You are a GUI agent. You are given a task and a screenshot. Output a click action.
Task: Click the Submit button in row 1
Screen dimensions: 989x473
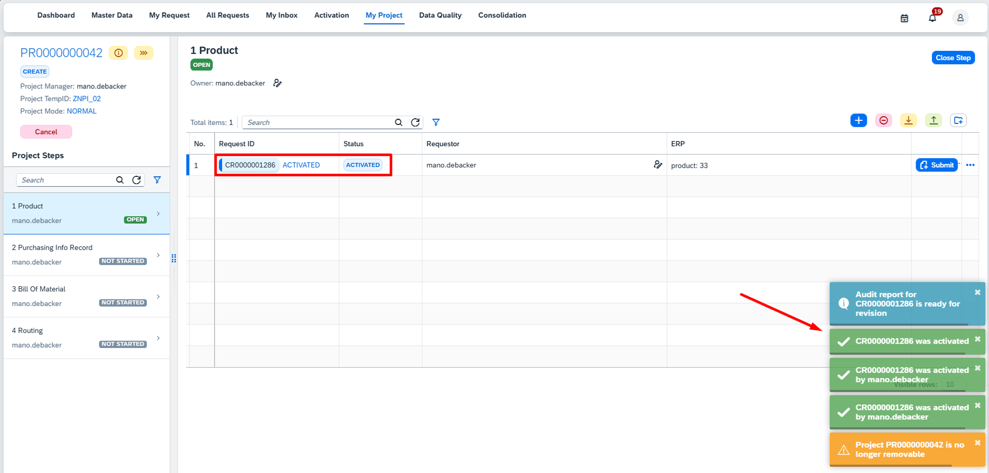pos(937,165)
